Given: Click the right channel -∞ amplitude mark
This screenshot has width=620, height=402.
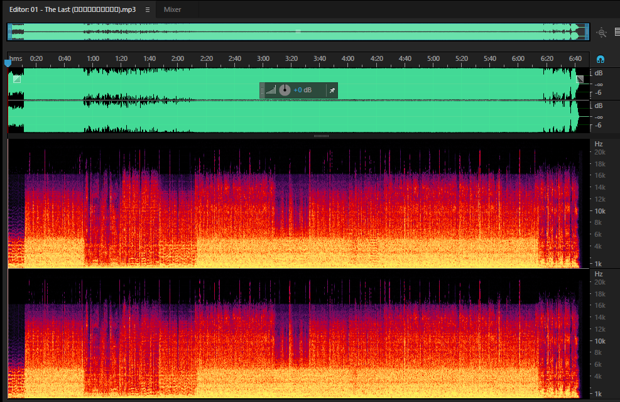Looking at the screenshot, I should click(599, 117).
